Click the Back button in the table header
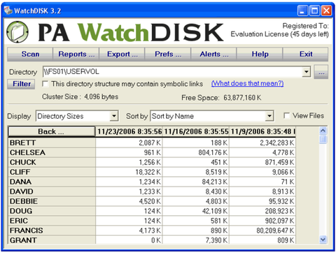The height and width of the screenshot is (253, 336). point(51,131)
